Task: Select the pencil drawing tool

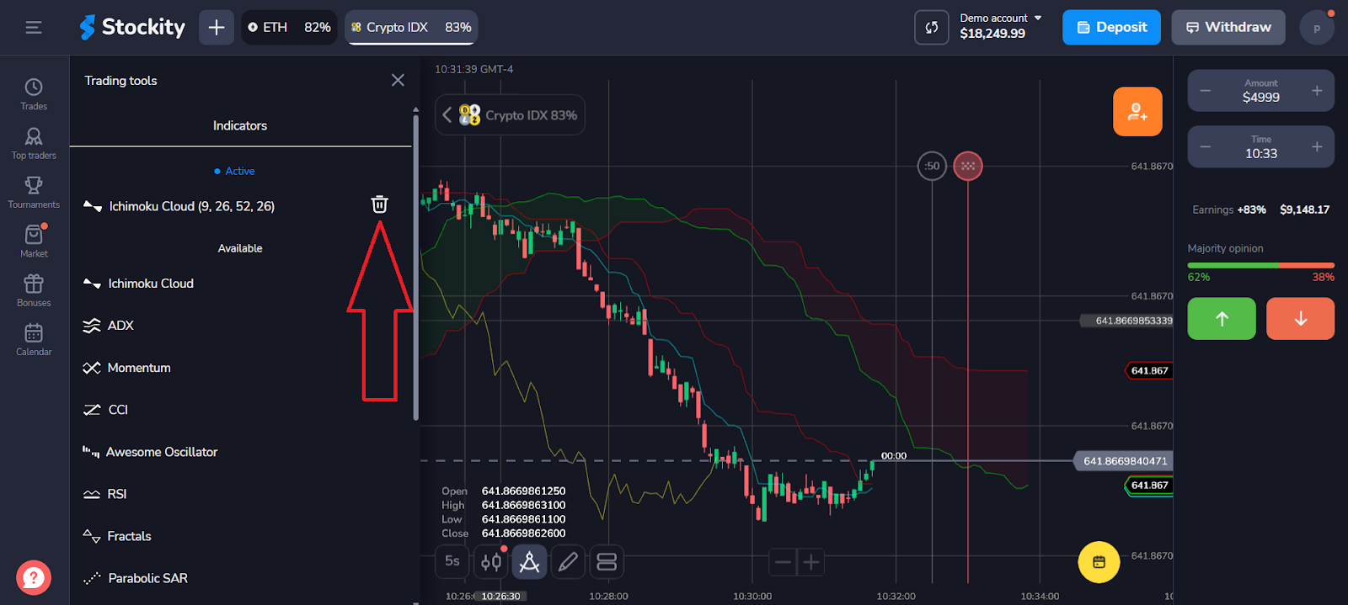Action: (568, 561)
